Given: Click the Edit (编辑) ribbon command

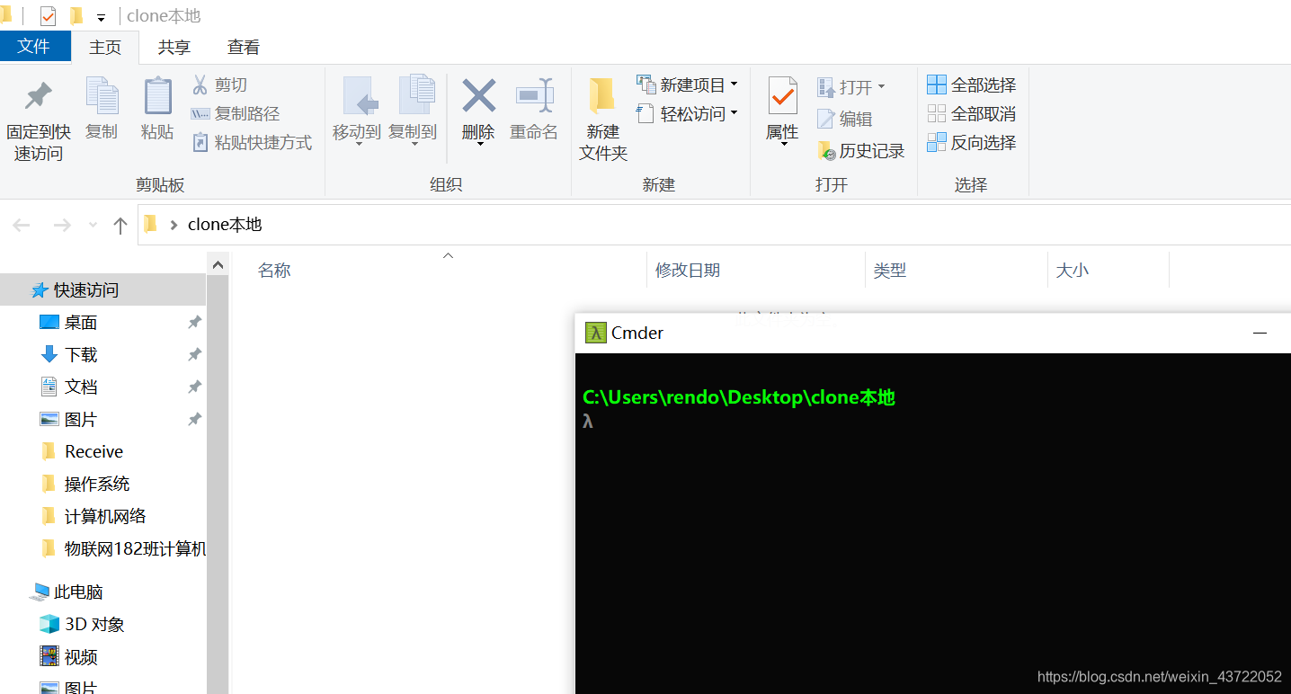Looking at the screenshot, I should (844, 119).
